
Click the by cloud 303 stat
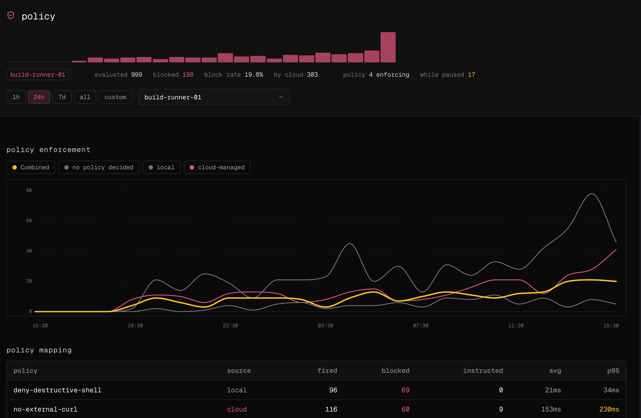[296, 75]
